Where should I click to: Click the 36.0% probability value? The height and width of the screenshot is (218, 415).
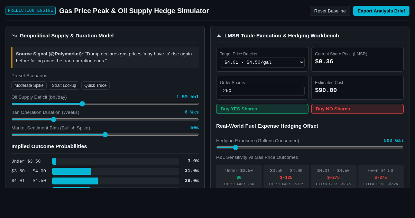192,181
